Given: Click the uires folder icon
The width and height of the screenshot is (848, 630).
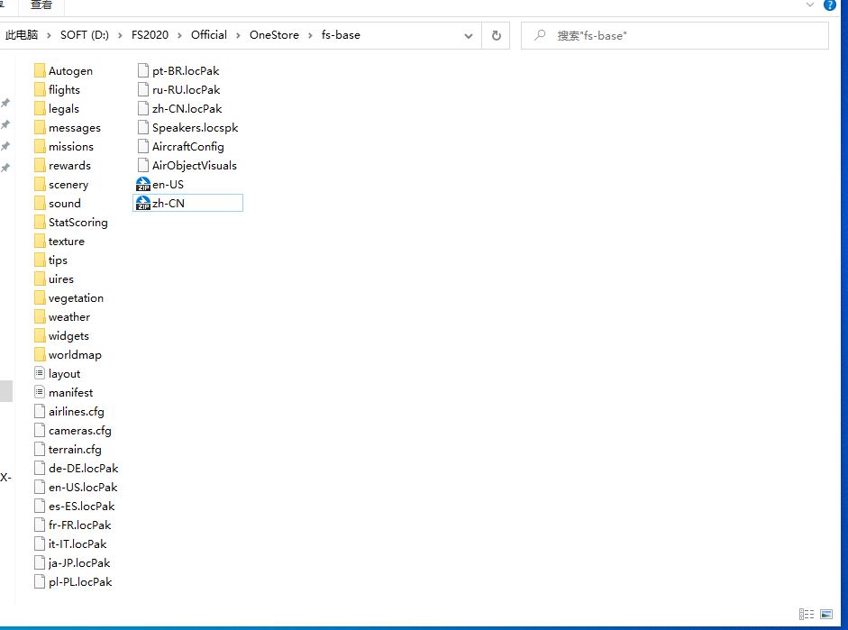Looking at the screenshot, I should (x=40, y=279).
